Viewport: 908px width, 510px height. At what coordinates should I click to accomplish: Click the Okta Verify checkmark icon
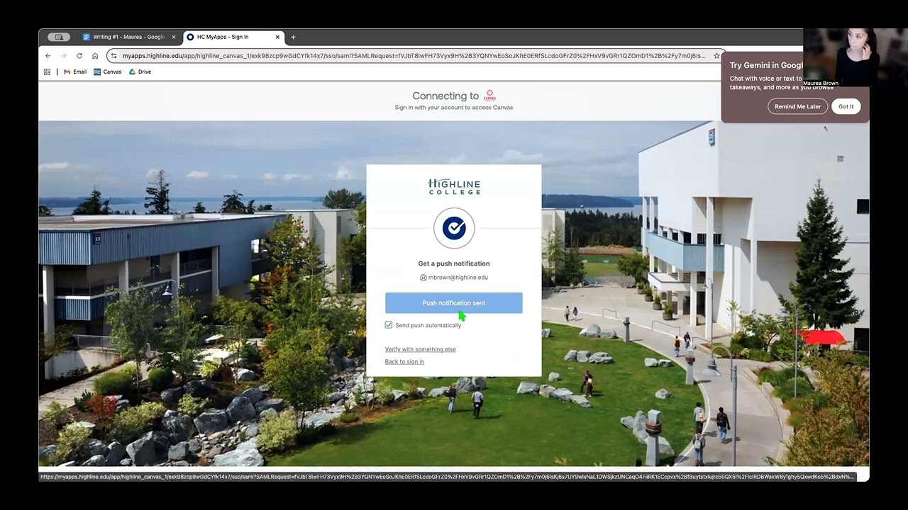(x=454, y=228)
